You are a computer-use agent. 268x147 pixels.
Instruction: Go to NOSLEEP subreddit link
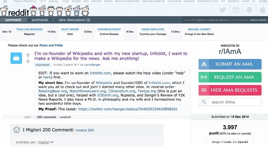click(x=189, y=1)
